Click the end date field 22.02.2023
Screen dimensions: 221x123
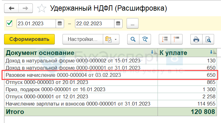pyautogui.click(x=95, y=23)
